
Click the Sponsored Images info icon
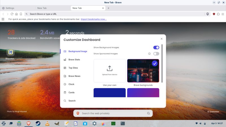149,54
